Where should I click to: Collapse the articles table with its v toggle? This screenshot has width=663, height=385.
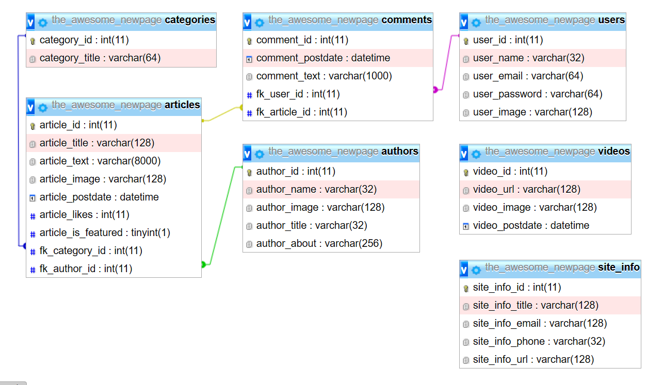pyautogui.click(x=30, y=107)
